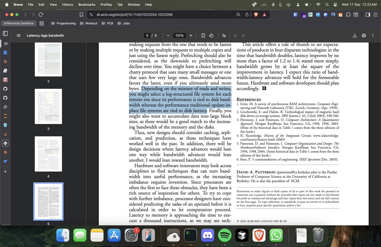
Task: Click the dl.acm.org address bar URL
Action: 134,15
